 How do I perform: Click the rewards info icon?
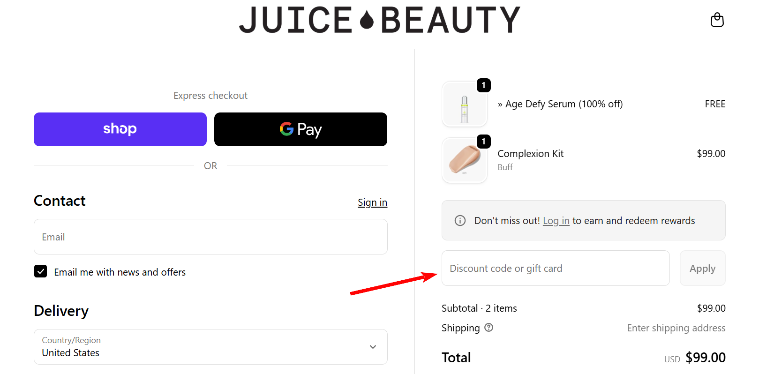coord(460,220)
